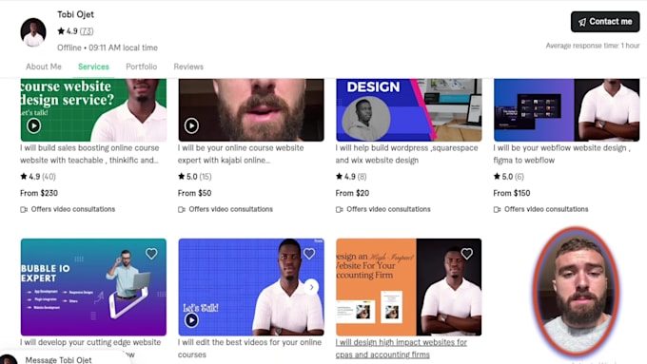The width and height of the screenshot is (647, 364).
Task: Click the 'Offline • 09:11 AM local time' status
Action: tap(108, 48)
